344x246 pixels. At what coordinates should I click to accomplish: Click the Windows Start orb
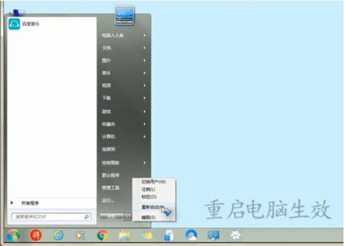[13, 235]
